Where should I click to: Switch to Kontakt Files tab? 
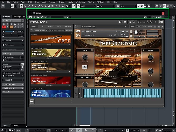[x=42, y=27]
